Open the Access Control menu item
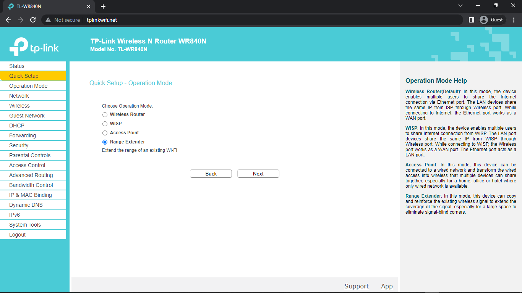The height and width of the screenshot is (293, 522). 33,165
